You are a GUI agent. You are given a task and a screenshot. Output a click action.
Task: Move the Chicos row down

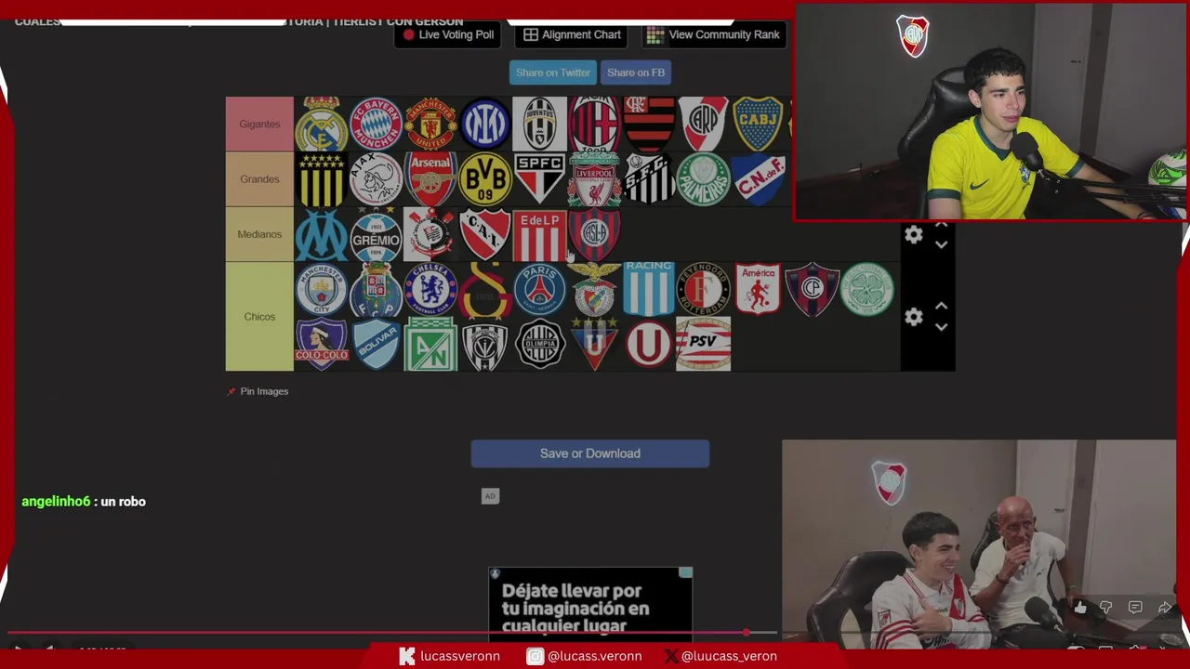941,327
